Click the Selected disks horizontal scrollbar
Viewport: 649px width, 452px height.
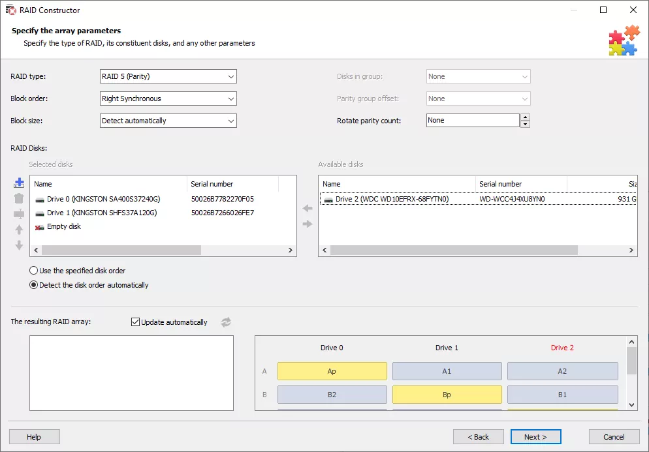click(121, 250)
